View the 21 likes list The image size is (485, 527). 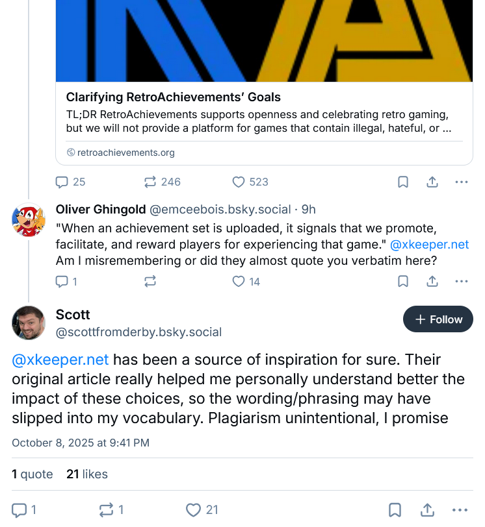pyautogui.click(x=87, y=474)
